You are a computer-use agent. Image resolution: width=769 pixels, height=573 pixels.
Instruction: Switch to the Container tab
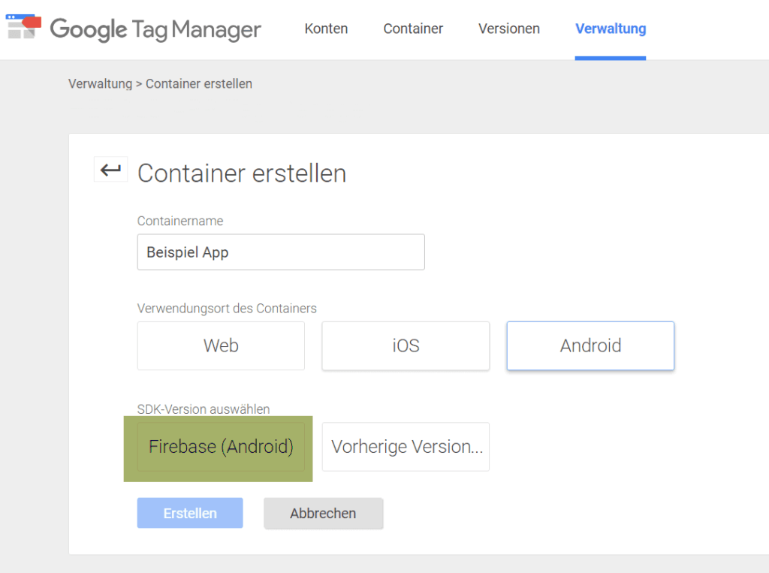point(413,29)
